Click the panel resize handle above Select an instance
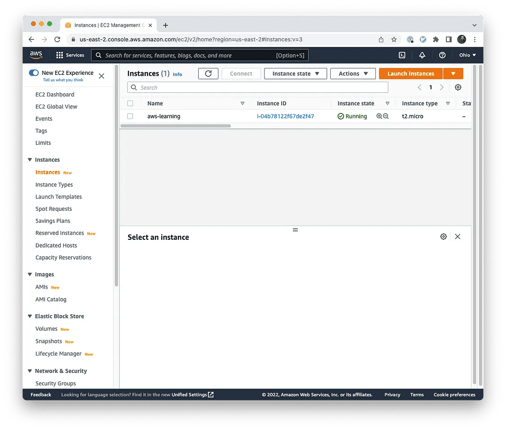This screenshot has height=430, width=506. 295,230
